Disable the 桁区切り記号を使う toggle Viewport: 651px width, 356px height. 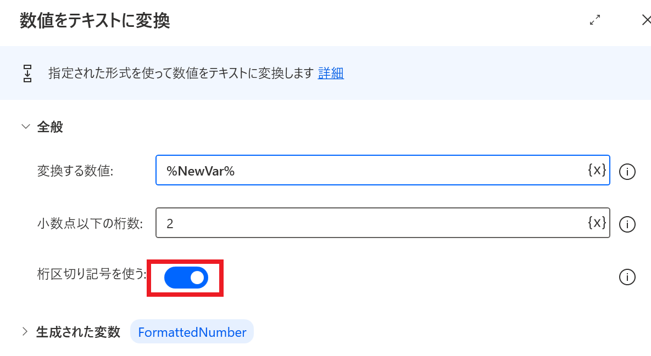point(186,278)
